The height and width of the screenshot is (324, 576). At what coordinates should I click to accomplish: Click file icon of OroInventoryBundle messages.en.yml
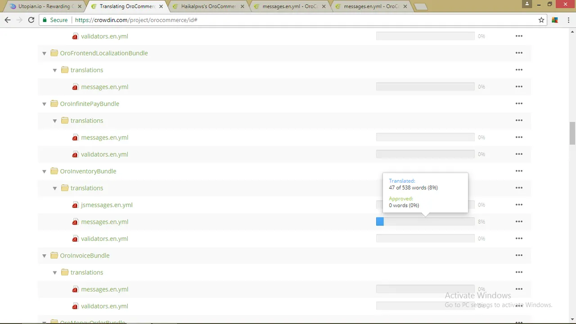pyautogui.click(x=75, y=222)
